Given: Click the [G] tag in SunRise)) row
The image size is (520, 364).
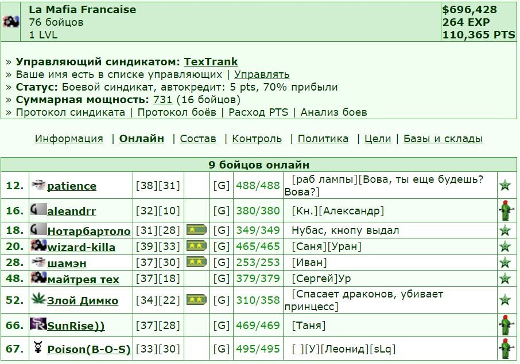Looking at the screenshot, I should coord(221,325).
